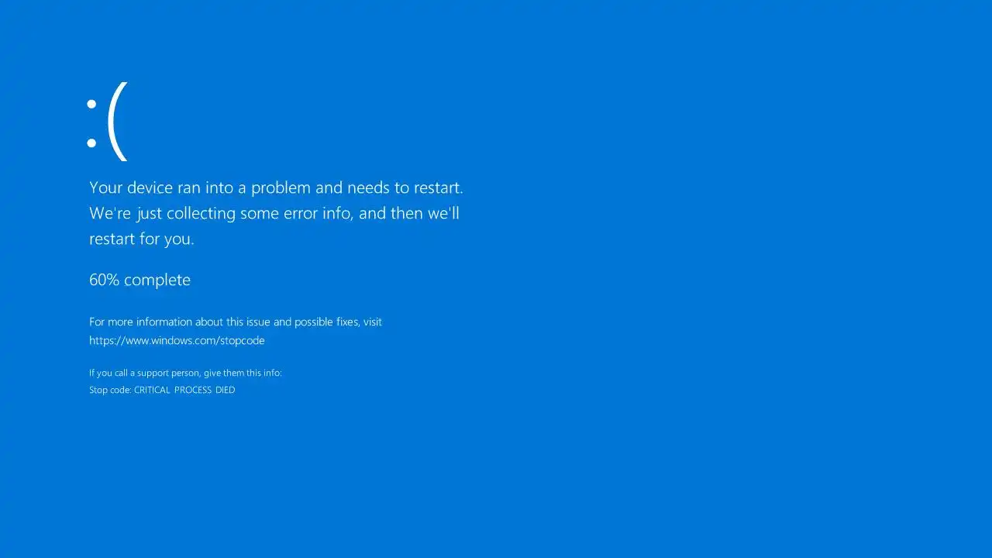The height and width of the screenshot is (558, 992).
Task: Click the word "CRITICAL" in the stop code
Action: pos(152,390)
